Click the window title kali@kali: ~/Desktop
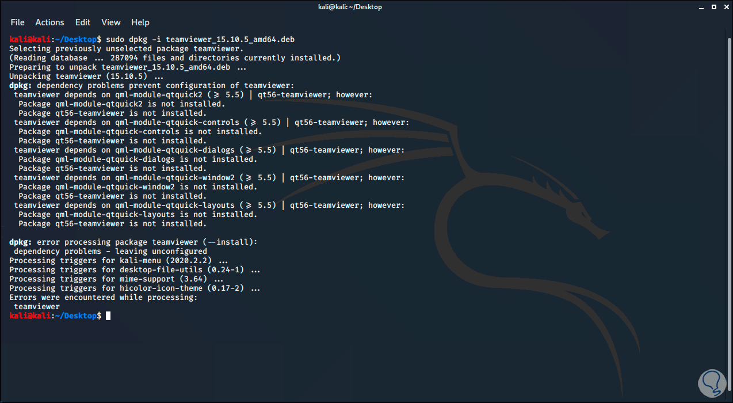The height and width of the screenshot is (403, 733). 349,7
